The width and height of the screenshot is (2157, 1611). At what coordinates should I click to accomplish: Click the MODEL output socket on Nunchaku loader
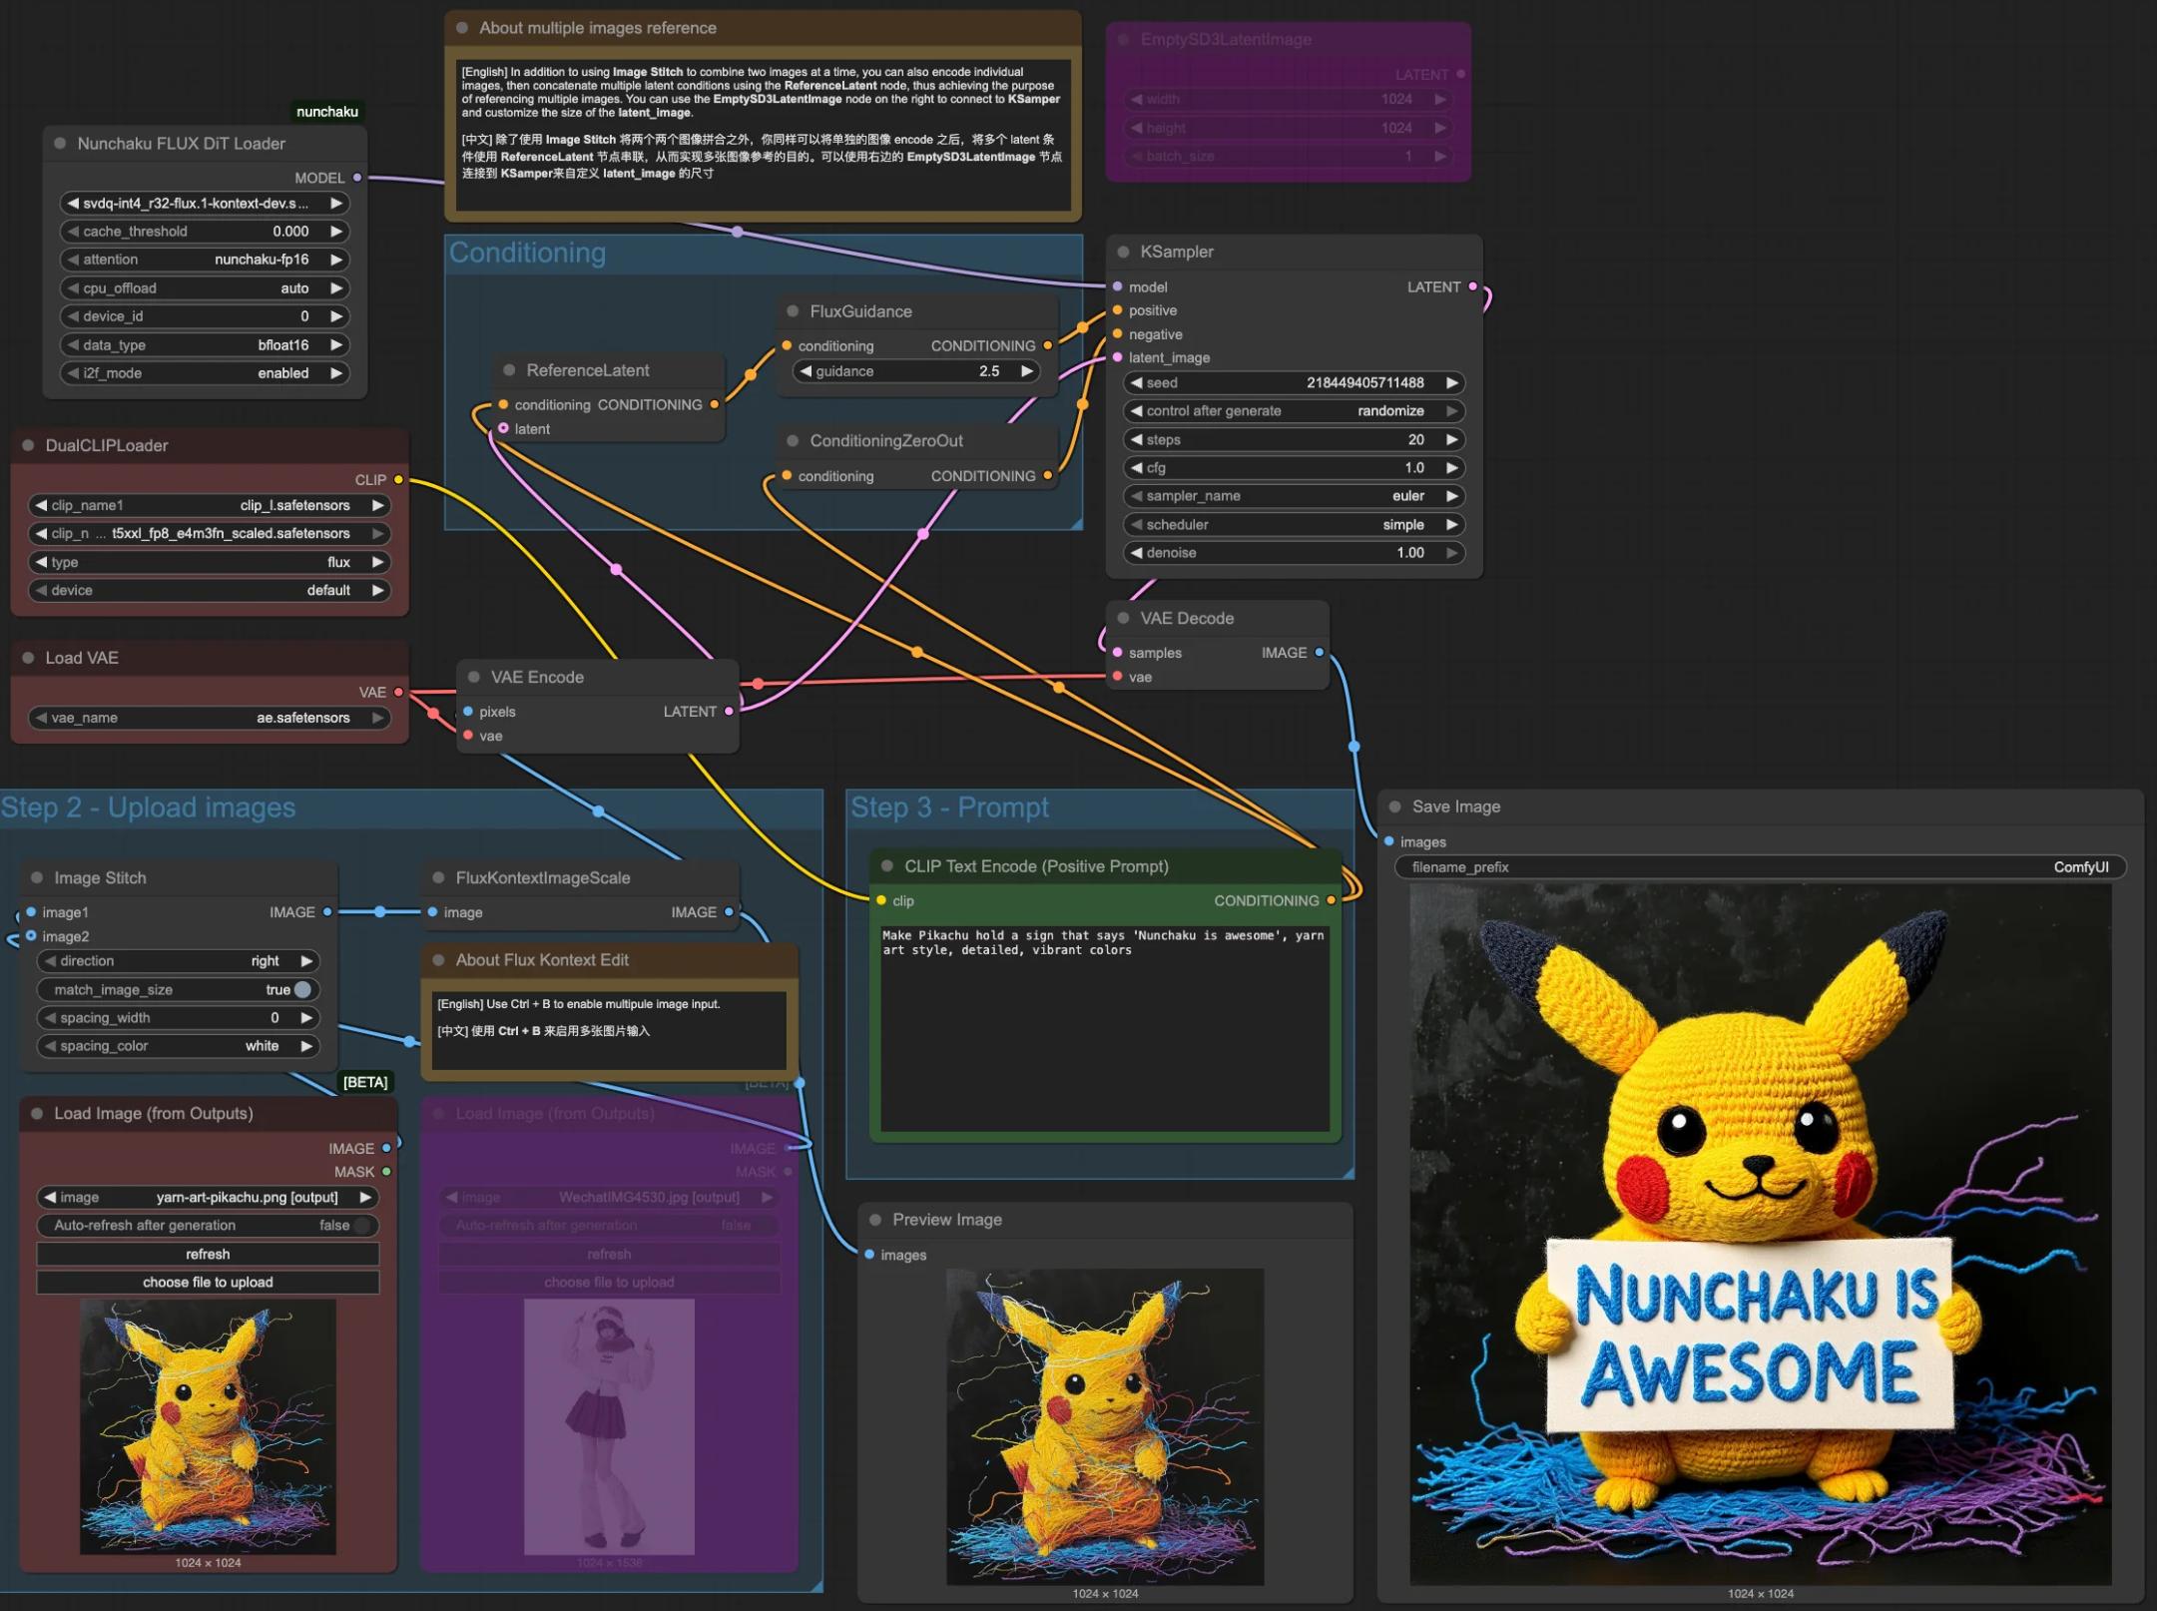coord(357,178)
